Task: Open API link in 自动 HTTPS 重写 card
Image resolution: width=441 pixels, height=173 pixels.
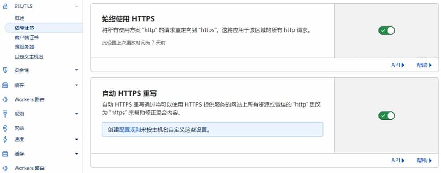Action: coord(398,161)
